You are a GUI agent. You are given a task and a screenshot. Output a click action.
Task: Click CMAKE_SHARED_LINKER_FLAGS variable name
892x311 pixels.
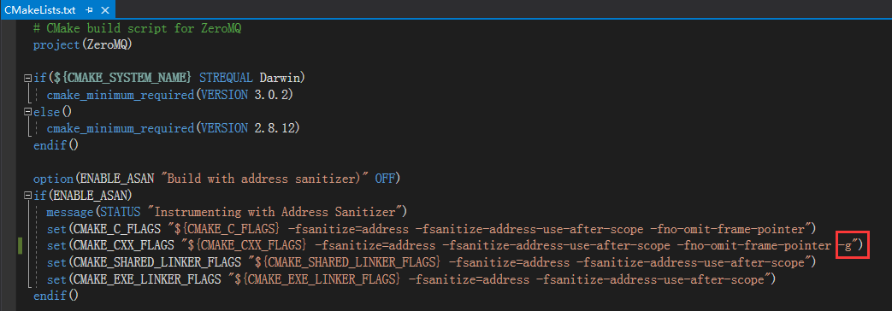coord(154,262)
